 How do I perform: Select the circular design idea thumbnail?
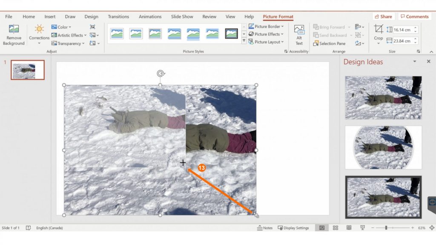pos(383,147)
